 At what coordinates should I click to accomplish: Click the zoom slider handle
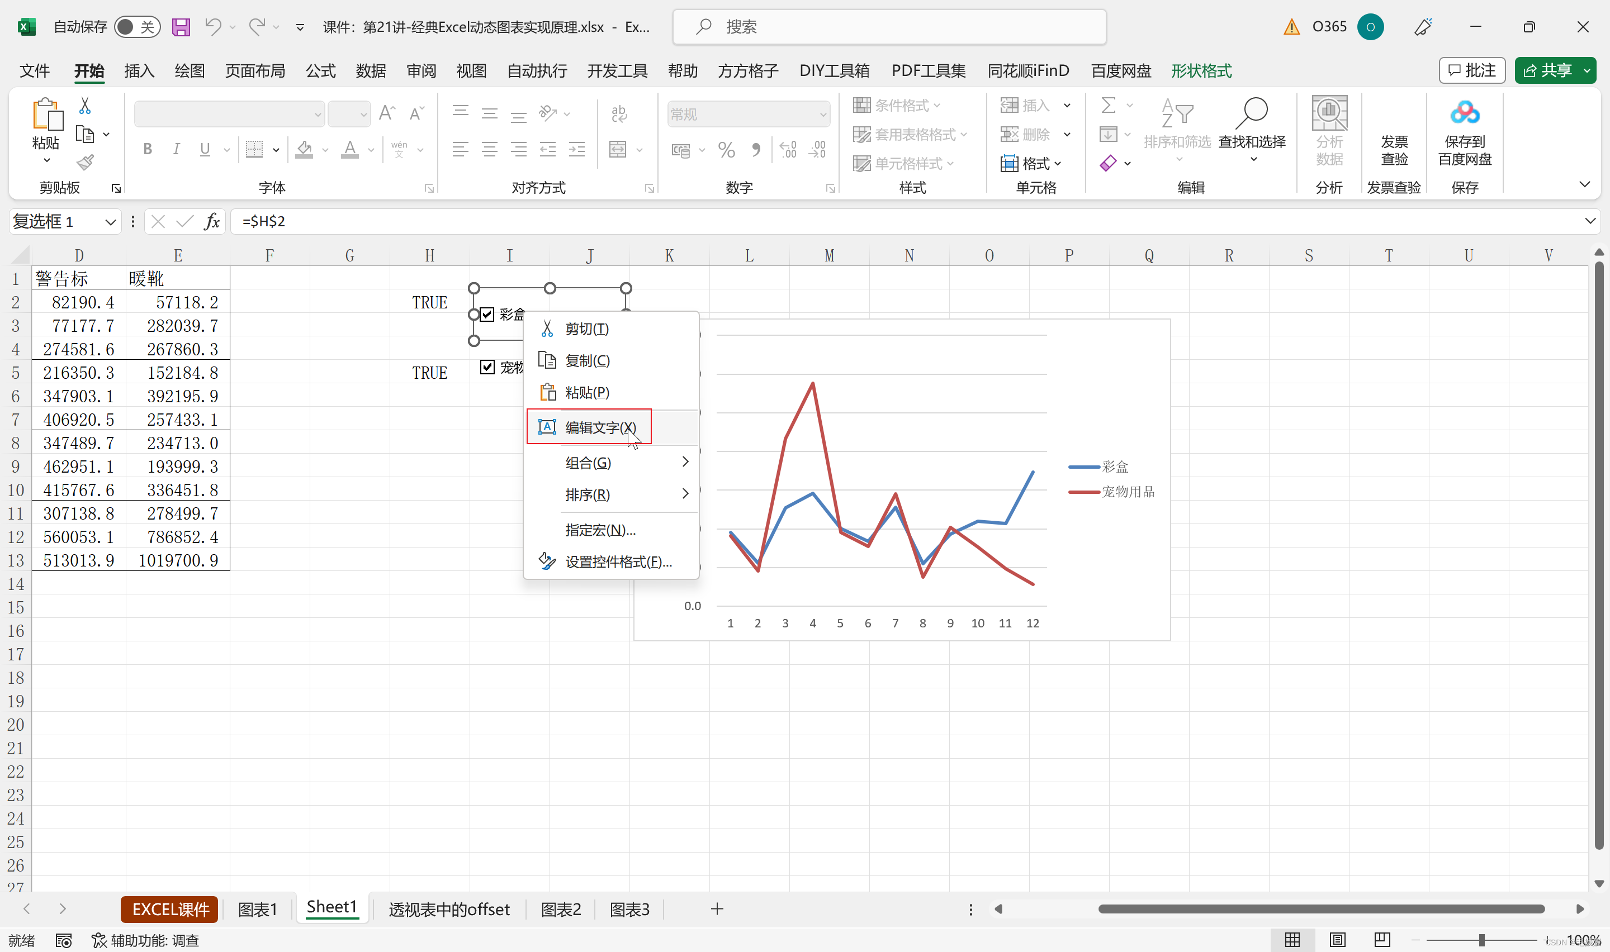(x=1481, y=940)
